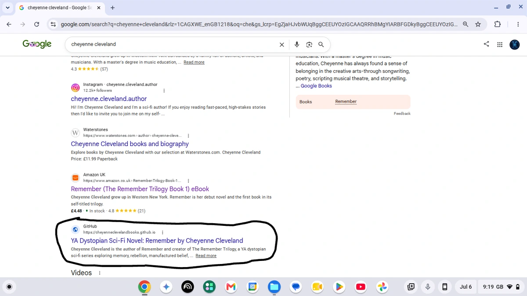This screenshot has width=527, height=296.
Task: Click Read more on the GitHub result
Action: tap(206, 256)
